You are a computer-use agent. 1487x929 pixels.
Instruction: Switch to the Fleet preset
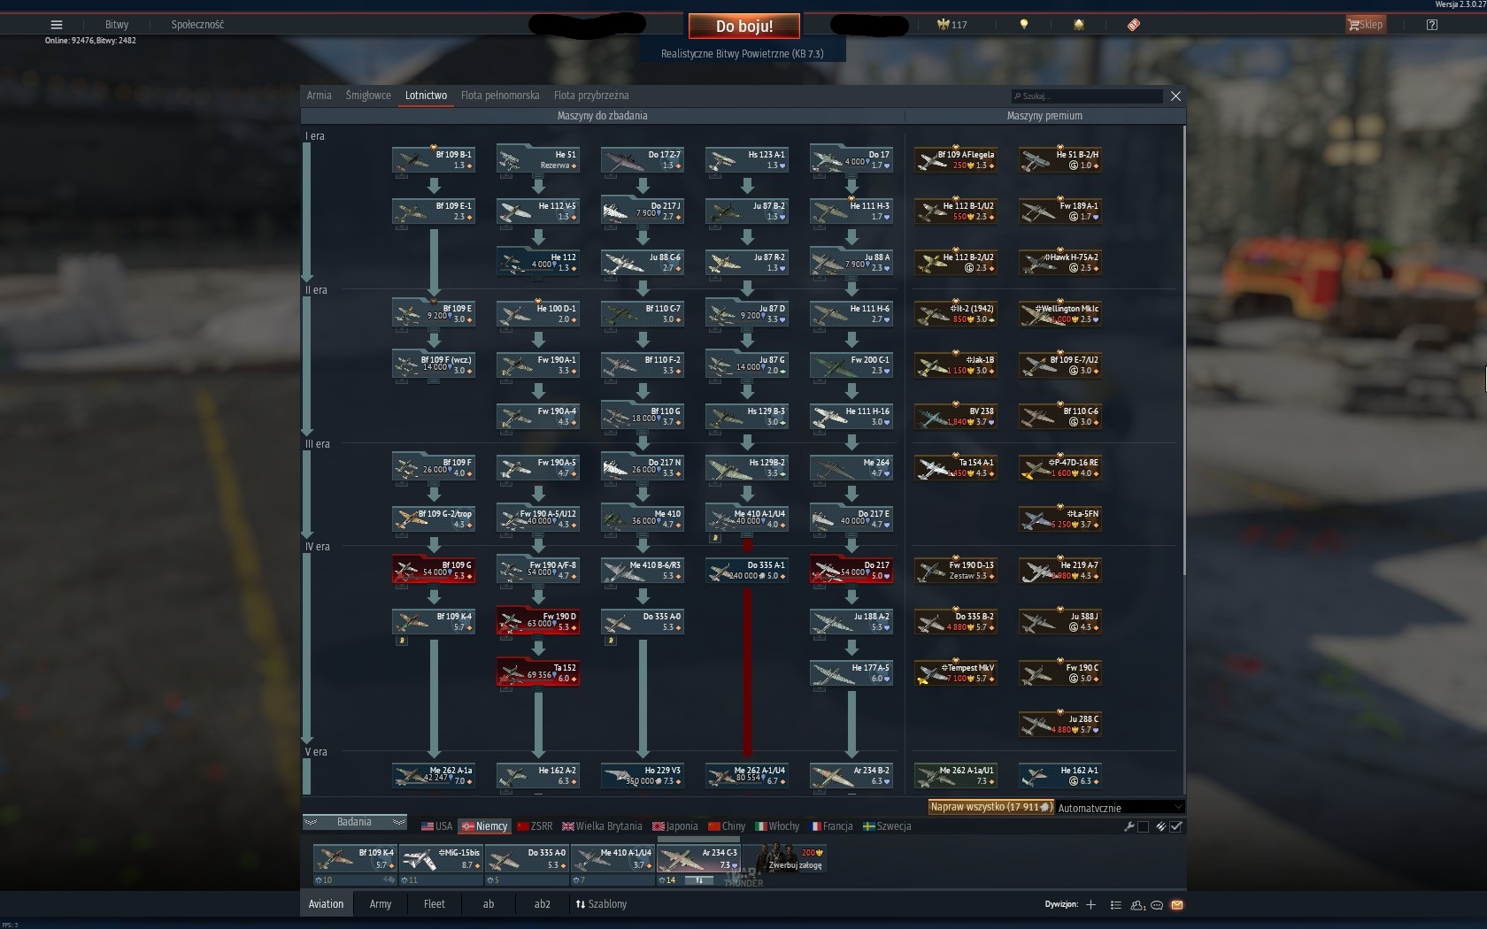point(435,903)
